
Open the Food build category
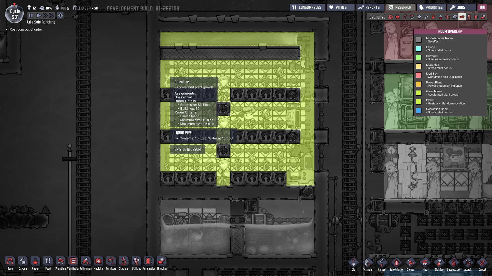pos(48,261)
